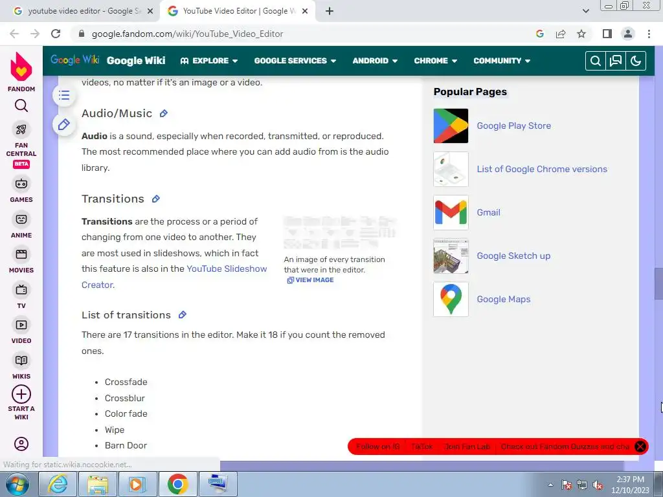Image resolution: width=663 pixels, height=497 pixels.
Task: Show hidden system tray icons
Action: click(x=550, y=485)
